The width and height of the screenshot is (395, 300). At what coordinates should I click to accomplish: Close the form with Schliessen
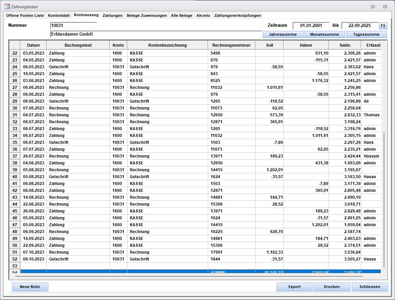[370, 287]
